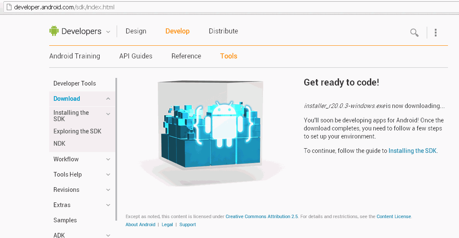
Task: Open the Support footer link
Action: point(188,224)
